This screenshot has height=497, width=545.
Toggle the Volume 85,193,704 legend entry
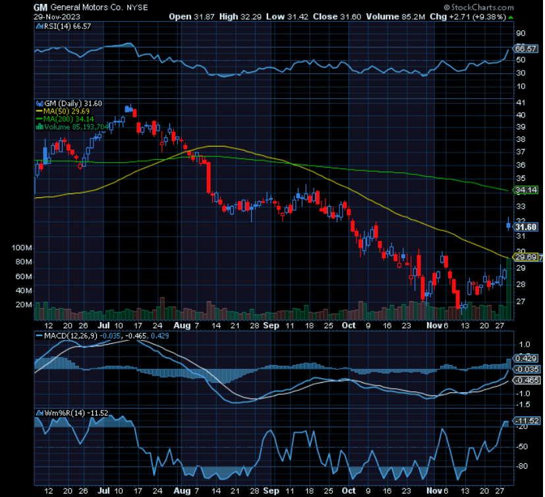point(76,125)
